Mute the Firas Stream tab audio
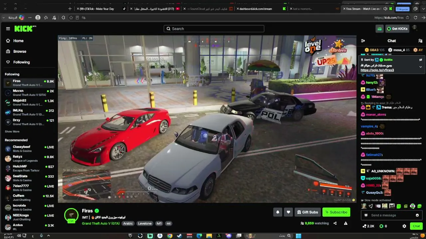Image resolution: width=426 pixels, height=239 pixels. pos(385,9)
